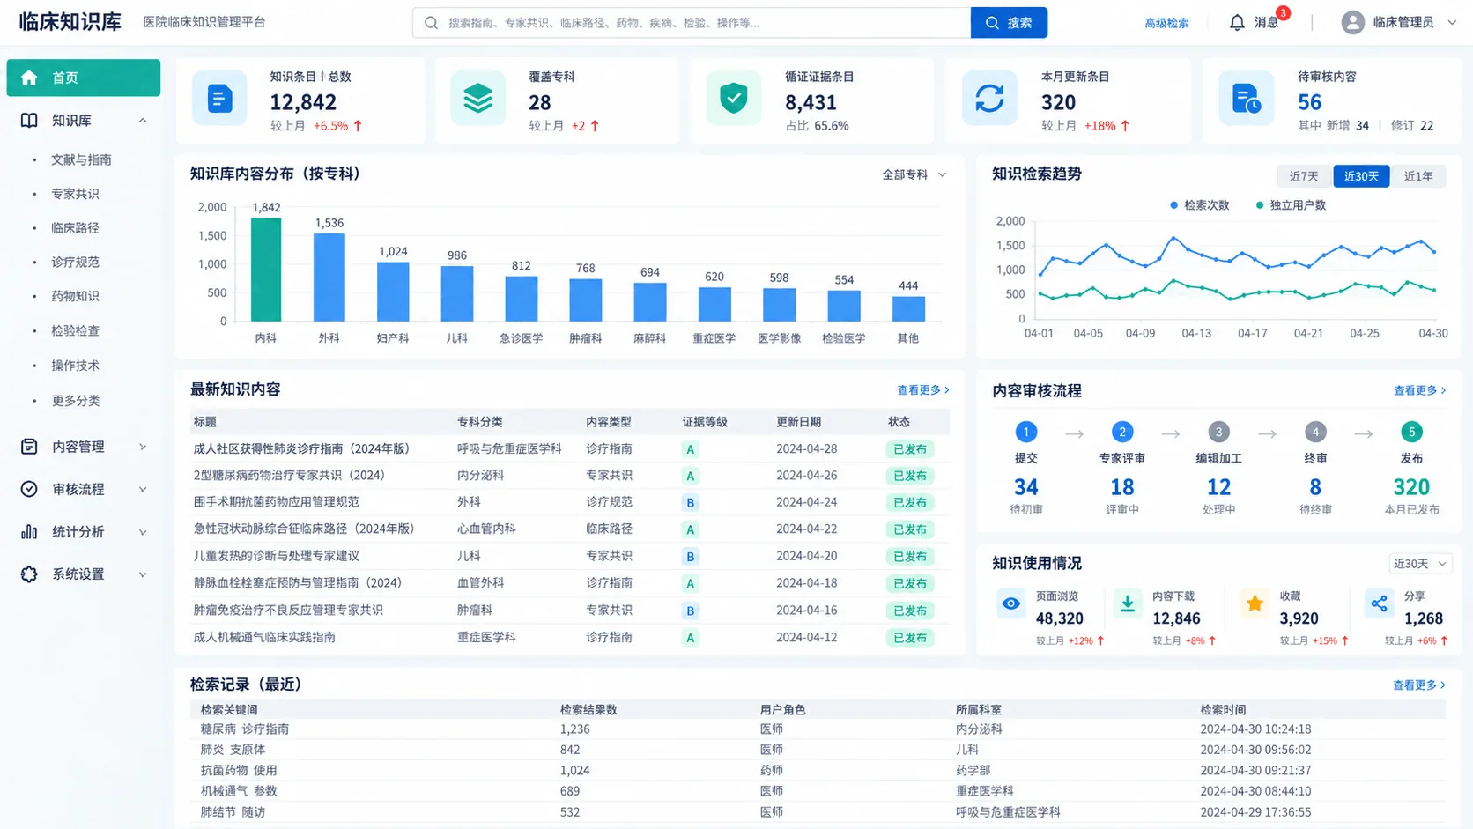Viewport: 1473px width, 829px height.
Task: Expand the 审核流程 sidebar chevron
Action: 143,489
